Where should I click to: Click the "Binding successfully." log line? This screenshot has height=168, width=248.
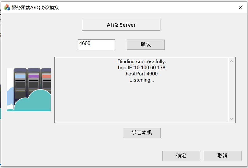point(142,61)
